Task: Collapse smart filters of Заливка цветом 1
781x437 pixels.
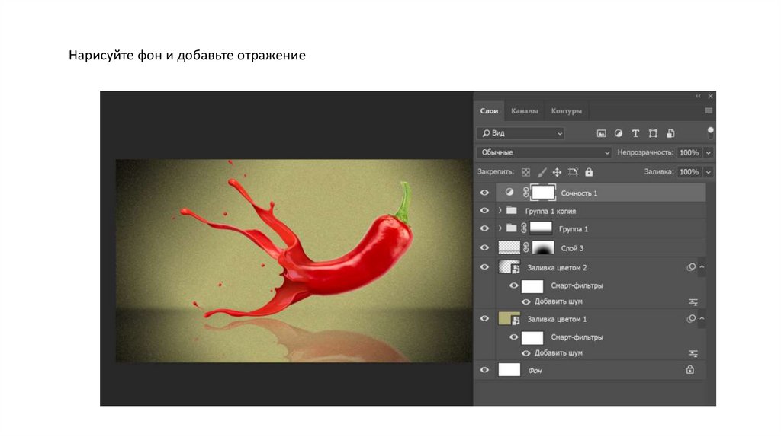Action: point(702,318)
